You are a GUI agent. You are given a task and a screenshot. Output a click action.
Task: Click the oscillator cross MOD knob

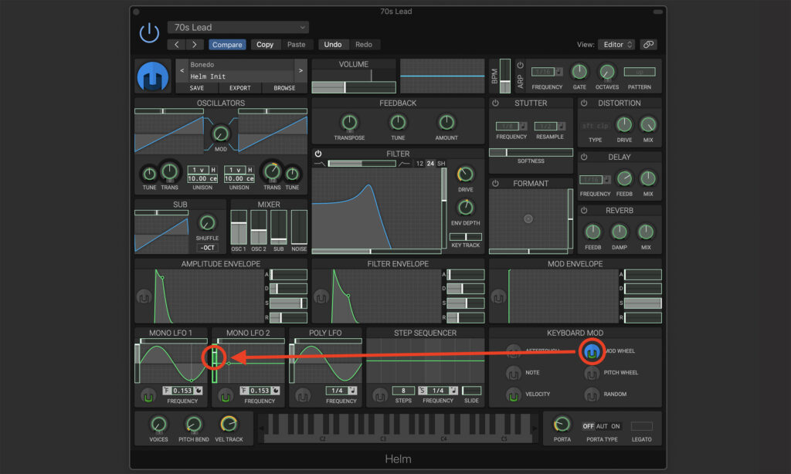[x=220, y=134]
